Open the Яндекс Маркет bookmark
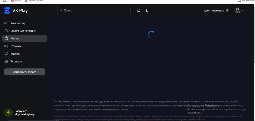This screenshot has height=121, width=255. (x=34, y=1)
